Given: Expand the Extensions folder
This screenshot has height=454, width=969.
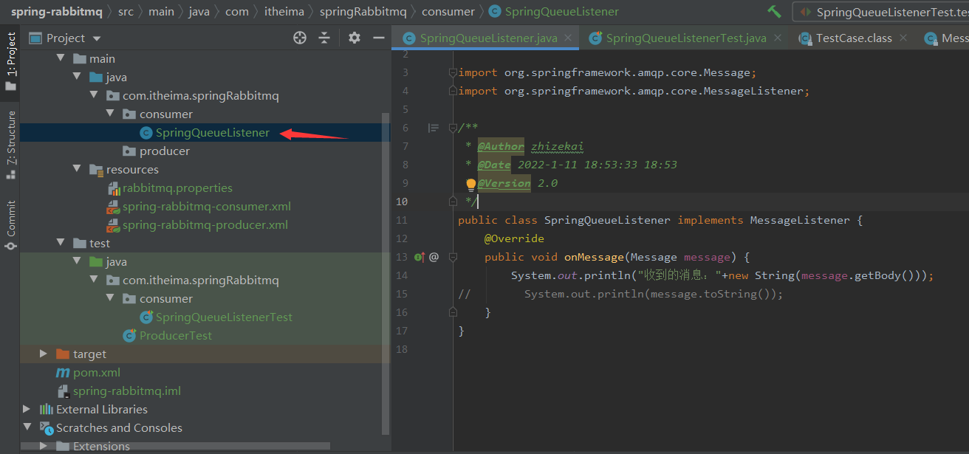Looking at the screenshot, I should tap(44, 446).
